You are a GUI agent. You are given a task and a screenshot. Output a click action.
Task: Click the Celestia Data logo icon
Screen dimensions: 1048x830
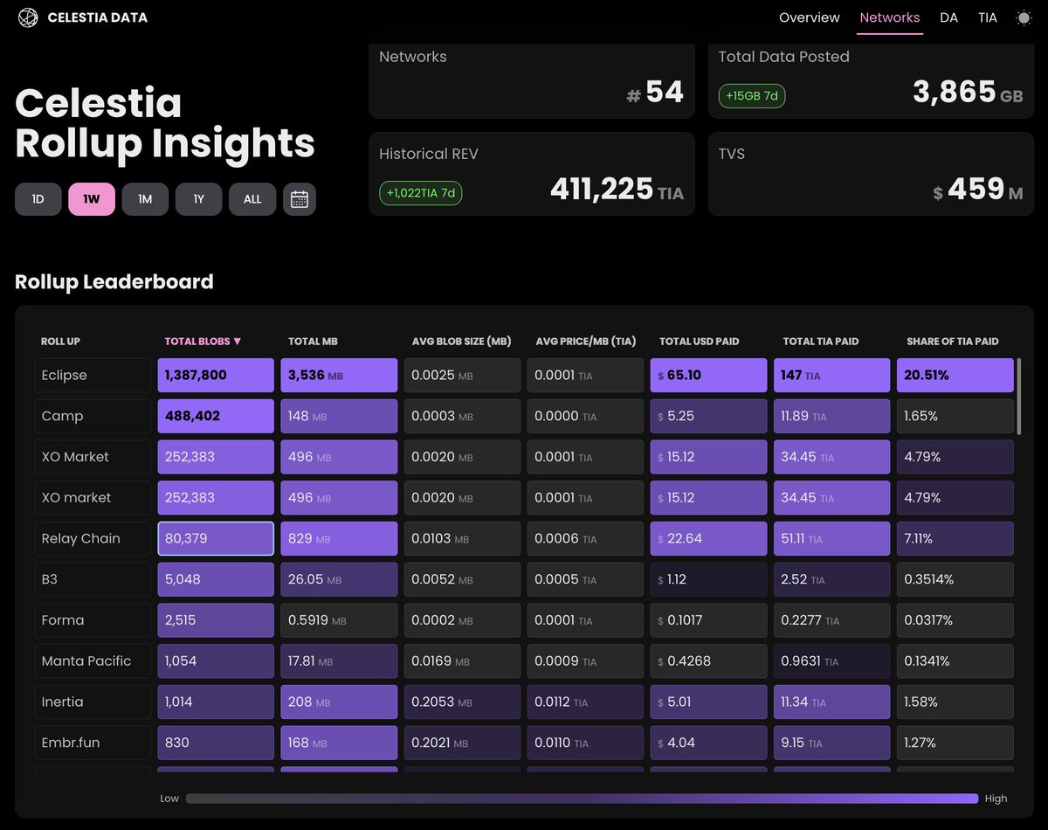coord(28,17)
